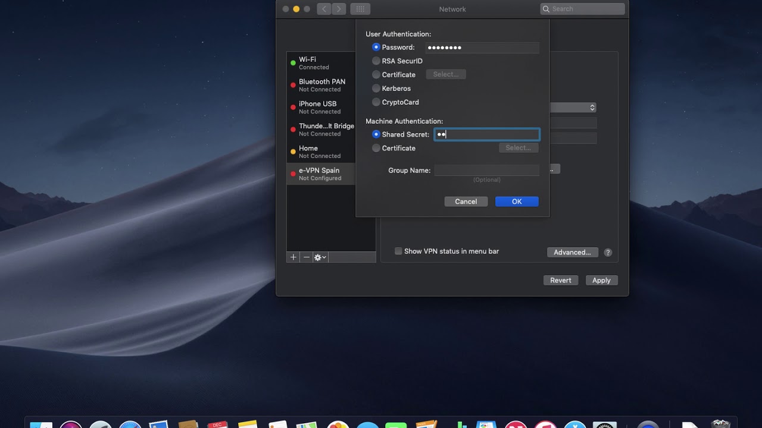Click the Network window title

tap(452, 9)
